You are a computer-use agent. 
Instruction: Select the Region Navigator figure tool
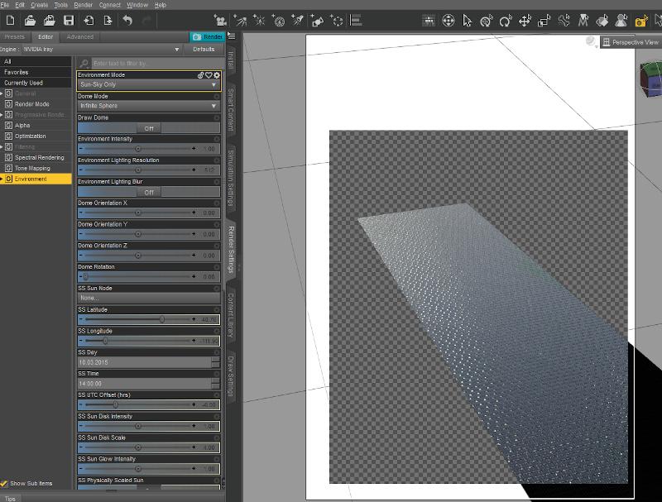621,20
